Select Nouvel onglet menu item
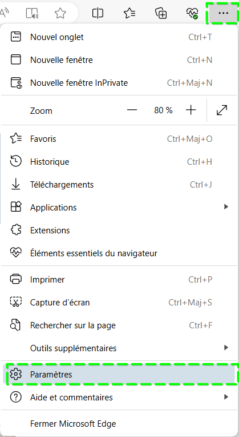 point(120,37)
